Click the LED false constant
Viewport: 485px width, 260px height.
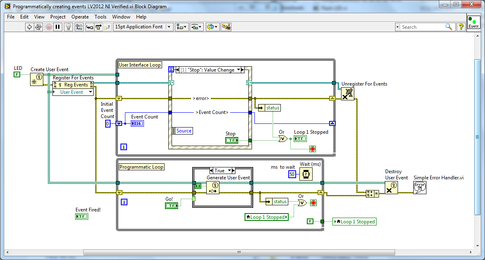16,74
